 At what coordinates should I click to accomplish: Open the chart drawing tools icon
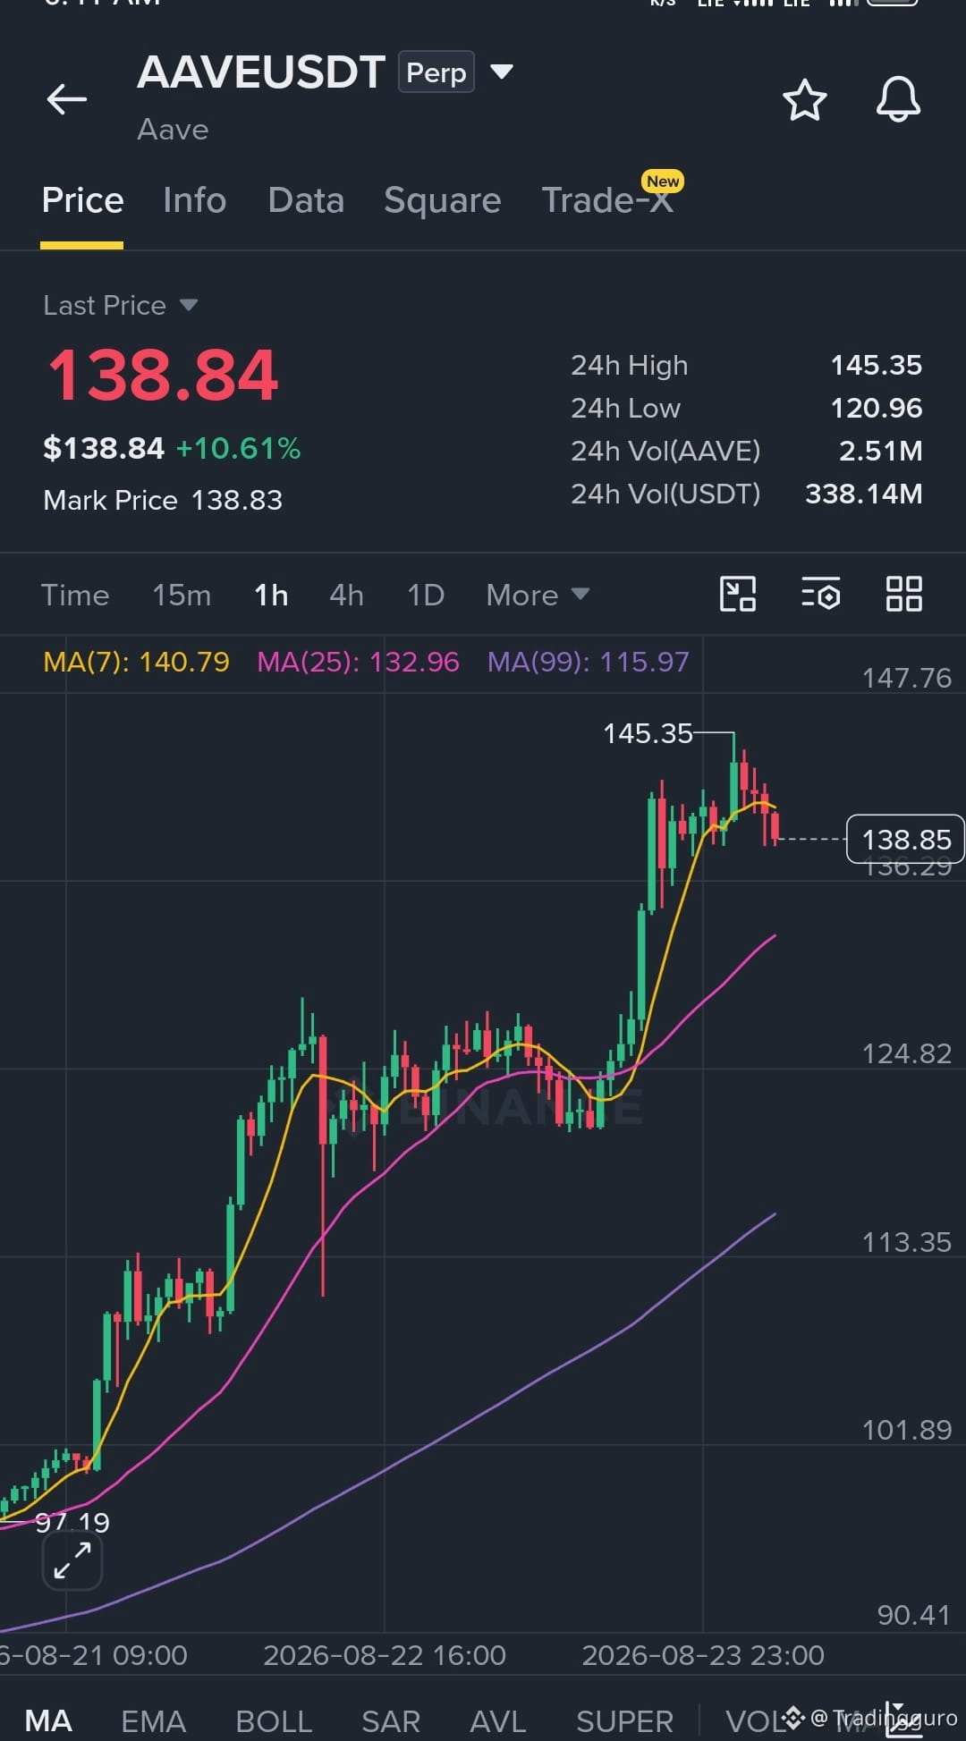[x=738, y=594]
